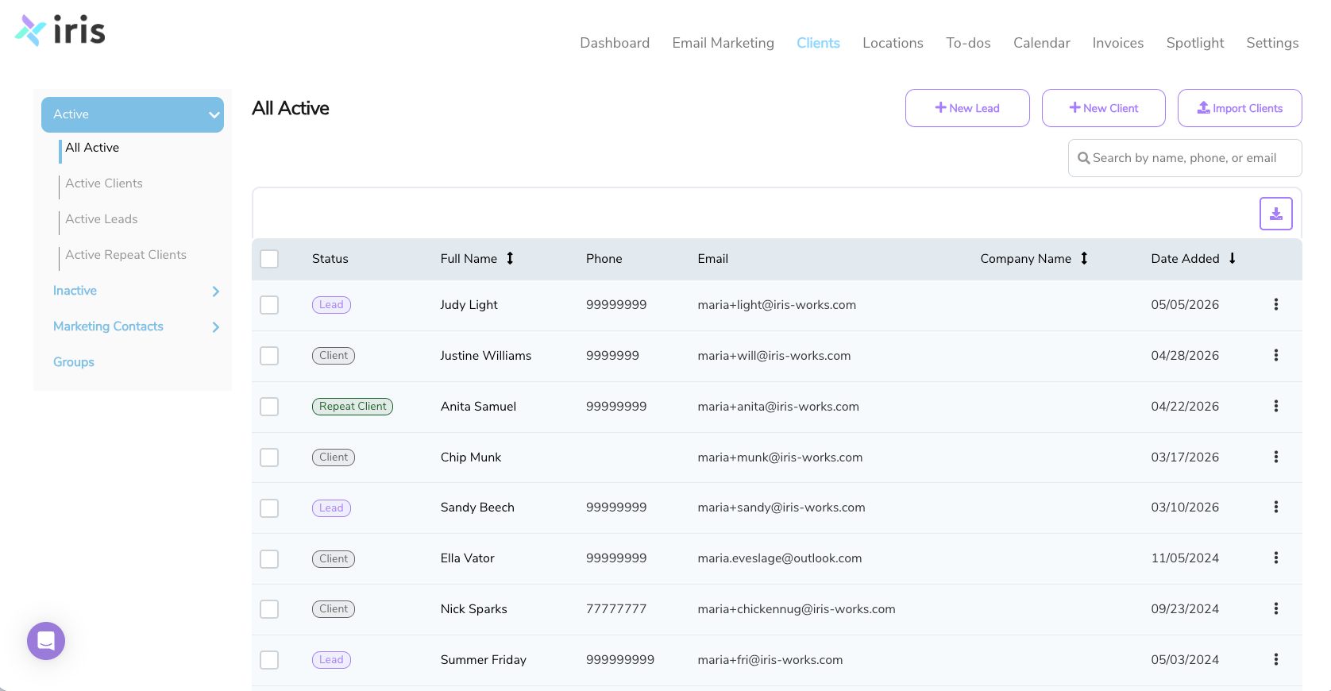Image resolution: width=1331 pixels, height=691 pixels.
Task: Collapse the Active sidebar section
Action: pos(133,114)
